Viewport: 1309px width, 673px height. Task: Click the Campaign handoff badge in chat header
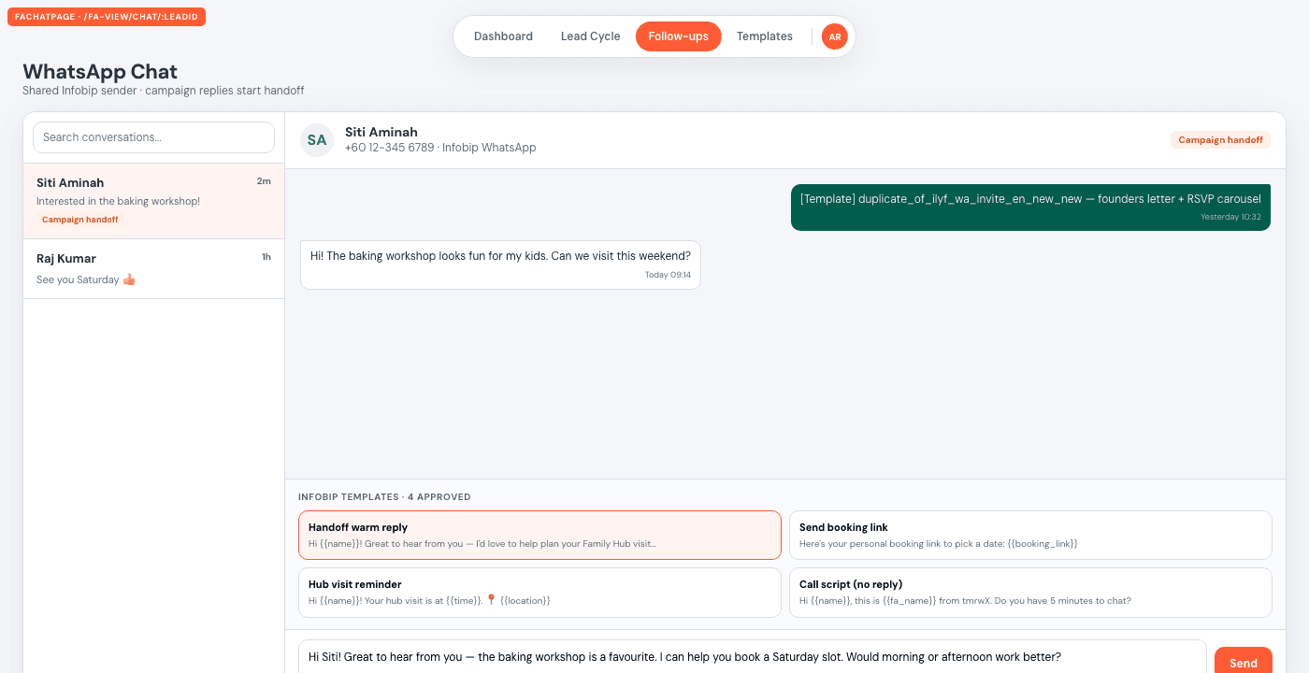[x=1220, y=140]
